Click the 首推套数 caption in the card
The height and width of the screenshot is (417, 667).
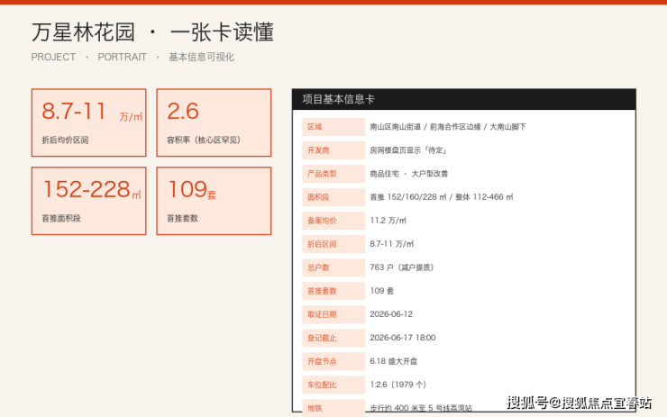pyautogui.click(x=182, y=218)
